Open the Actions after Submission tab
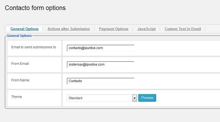Viewport: 220px width, 122px height. pos(69,29)
